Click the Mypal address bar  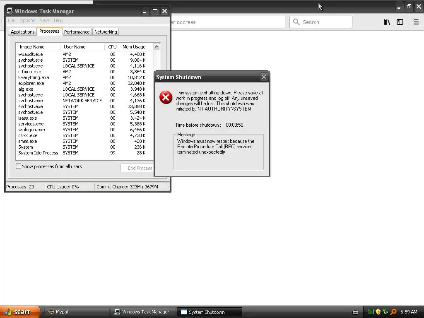point(227,22)
